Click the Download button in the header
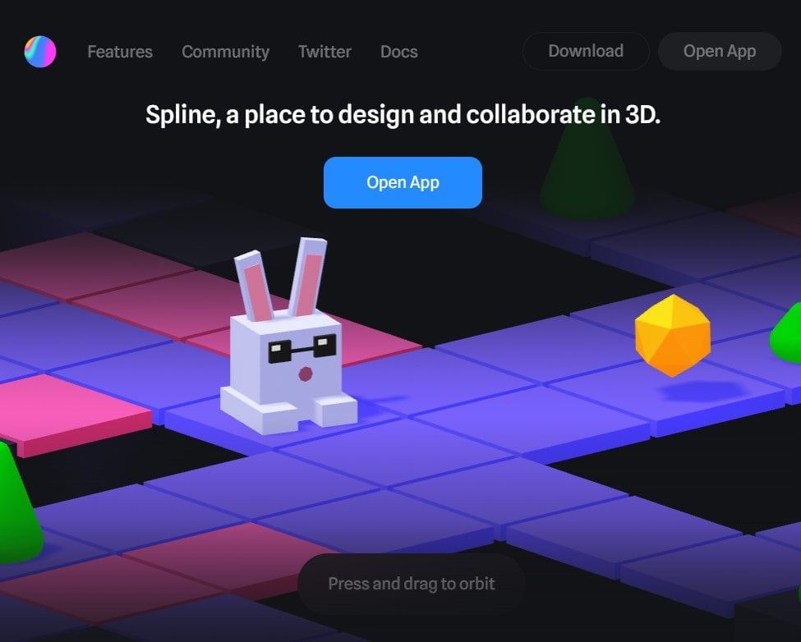The image size is (801, 642). coord(585,51)
